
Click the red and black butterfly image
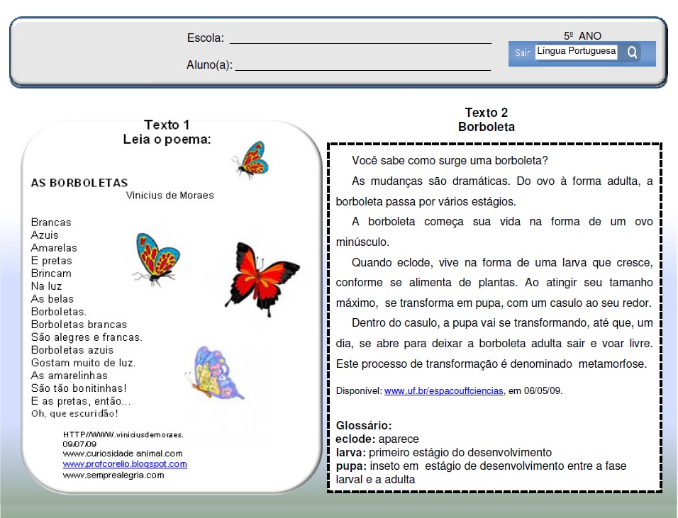262,279
